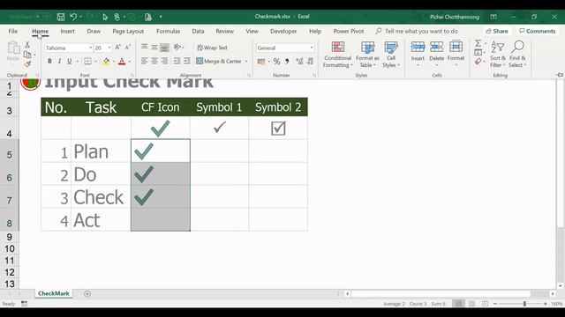565x317 pixels.
Task: Switch to Page Layout view icon
Action: click(471, 304)
